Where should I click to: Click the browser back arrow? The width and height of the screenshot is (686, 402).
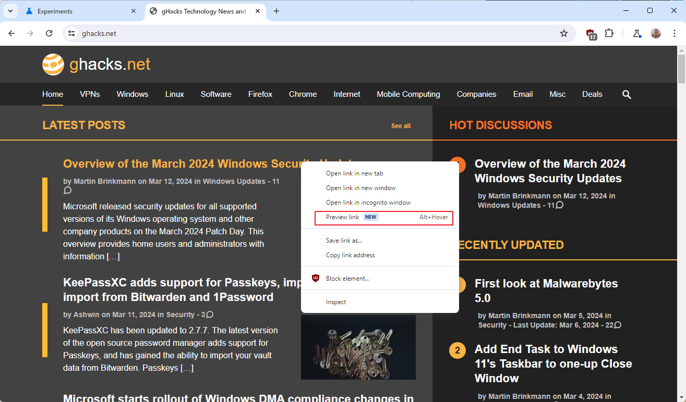(11, 33)
